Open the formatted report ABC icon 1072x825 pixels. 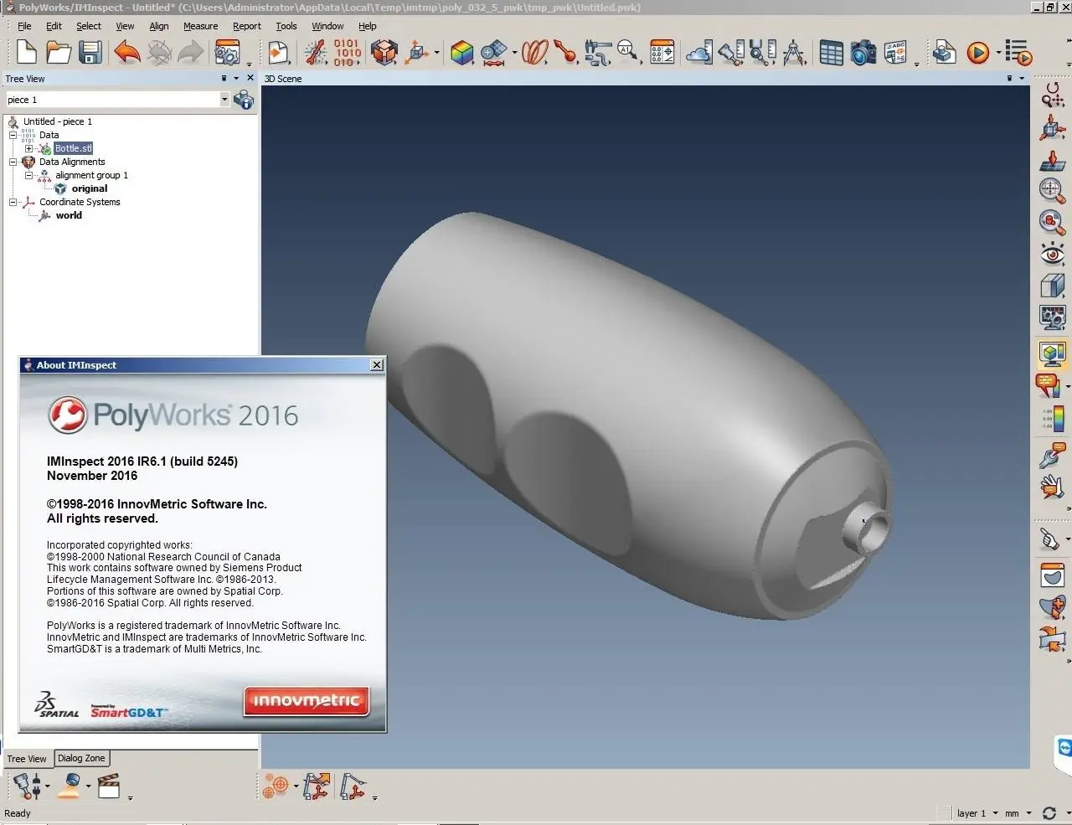(895, 53)
